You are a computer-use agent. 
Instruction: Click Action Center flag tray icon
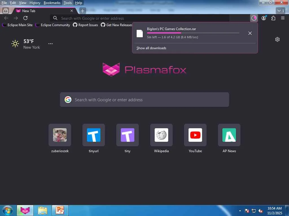coord(247,211)
